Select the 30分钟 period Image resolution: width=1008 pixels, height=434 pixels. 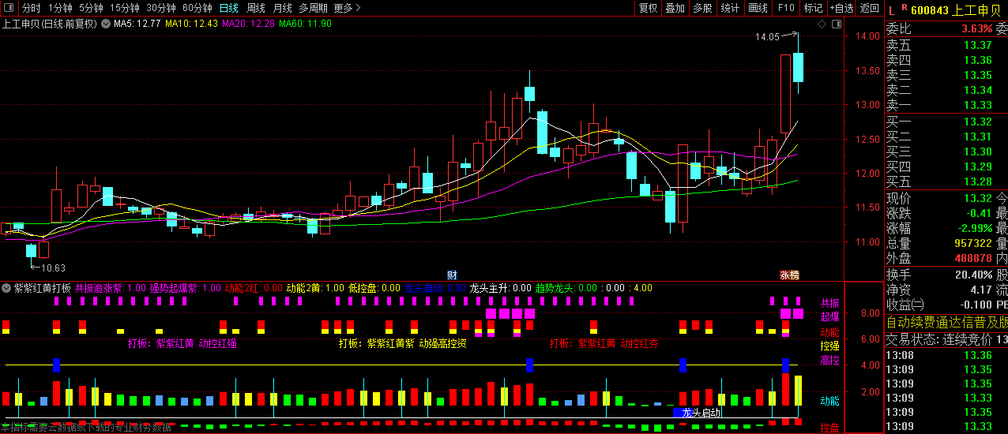(x=161, y=8)
